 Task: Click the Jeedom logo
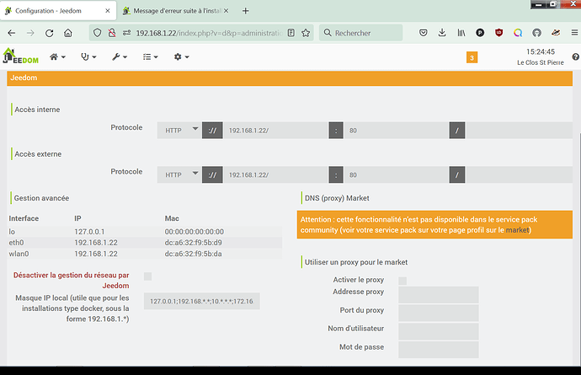21,56
